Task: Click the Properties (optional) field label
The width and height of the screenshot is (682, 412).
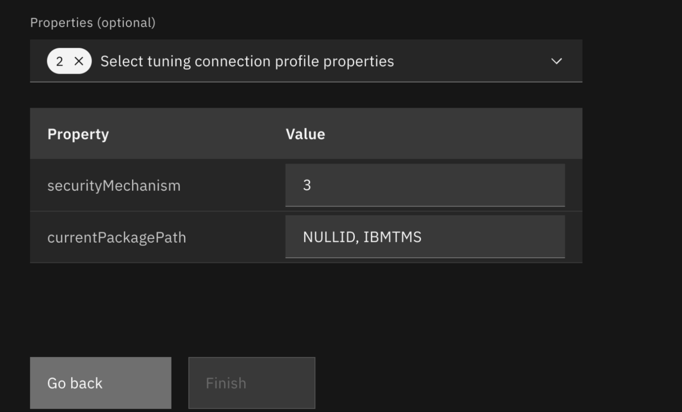Action: pos(92,23)
